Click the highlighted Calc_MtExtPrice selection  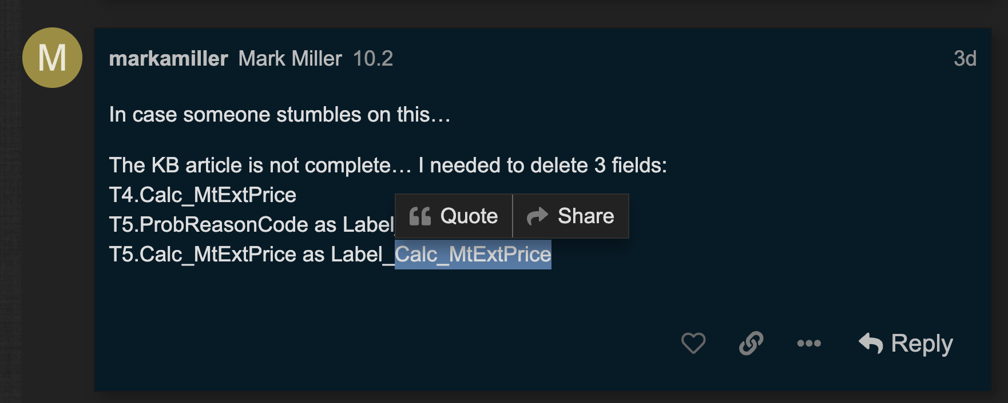473,254
